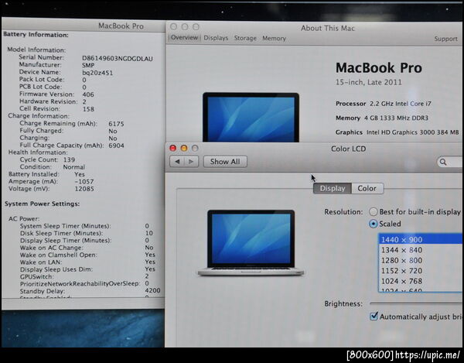Go forward with the right arrow button
Screen dimensions: 464x363
(191, 162)
